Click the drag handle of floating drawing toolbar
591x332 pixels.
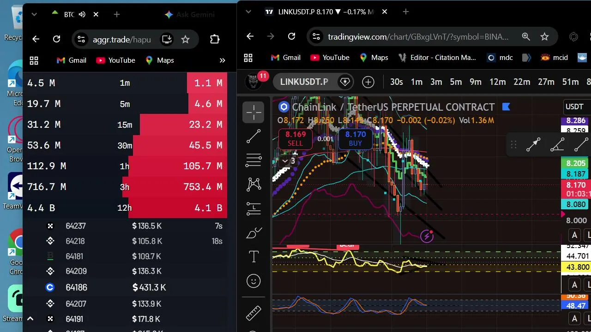(x=513, y=145)
